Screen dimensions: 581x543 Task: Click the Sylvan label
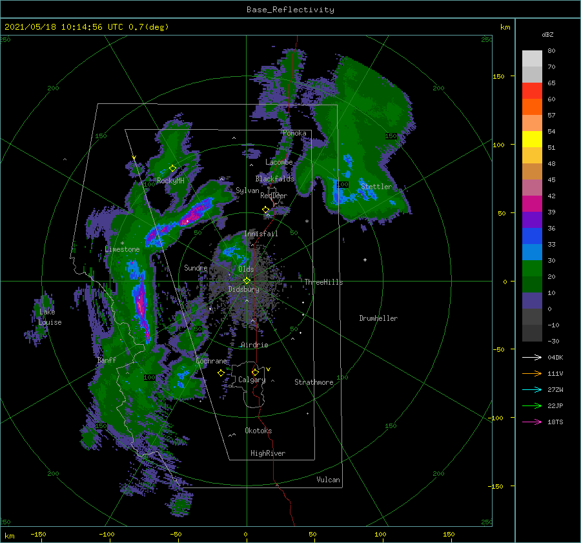[247, 190]
